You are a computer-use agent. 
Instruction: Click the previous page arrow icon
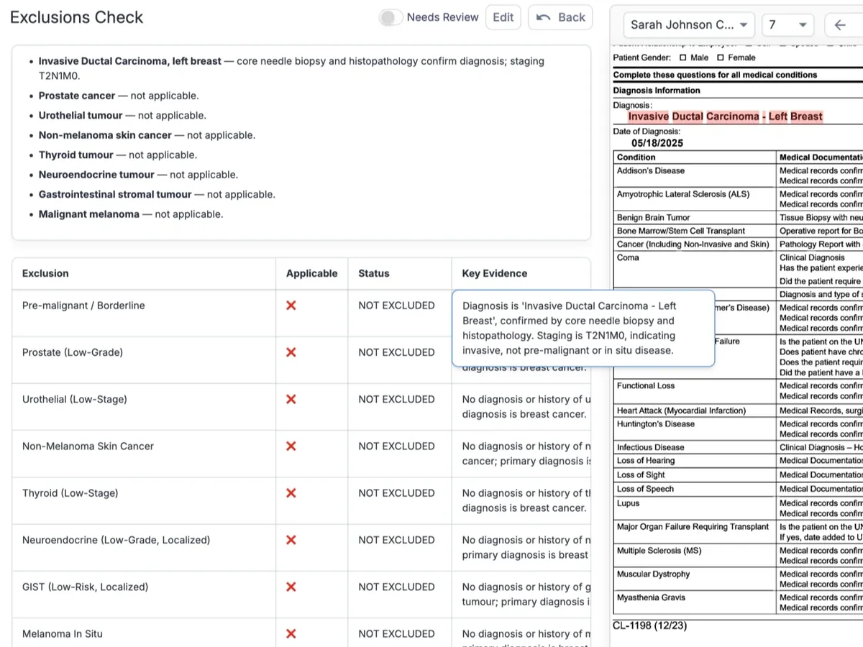(x=839, y=24)
